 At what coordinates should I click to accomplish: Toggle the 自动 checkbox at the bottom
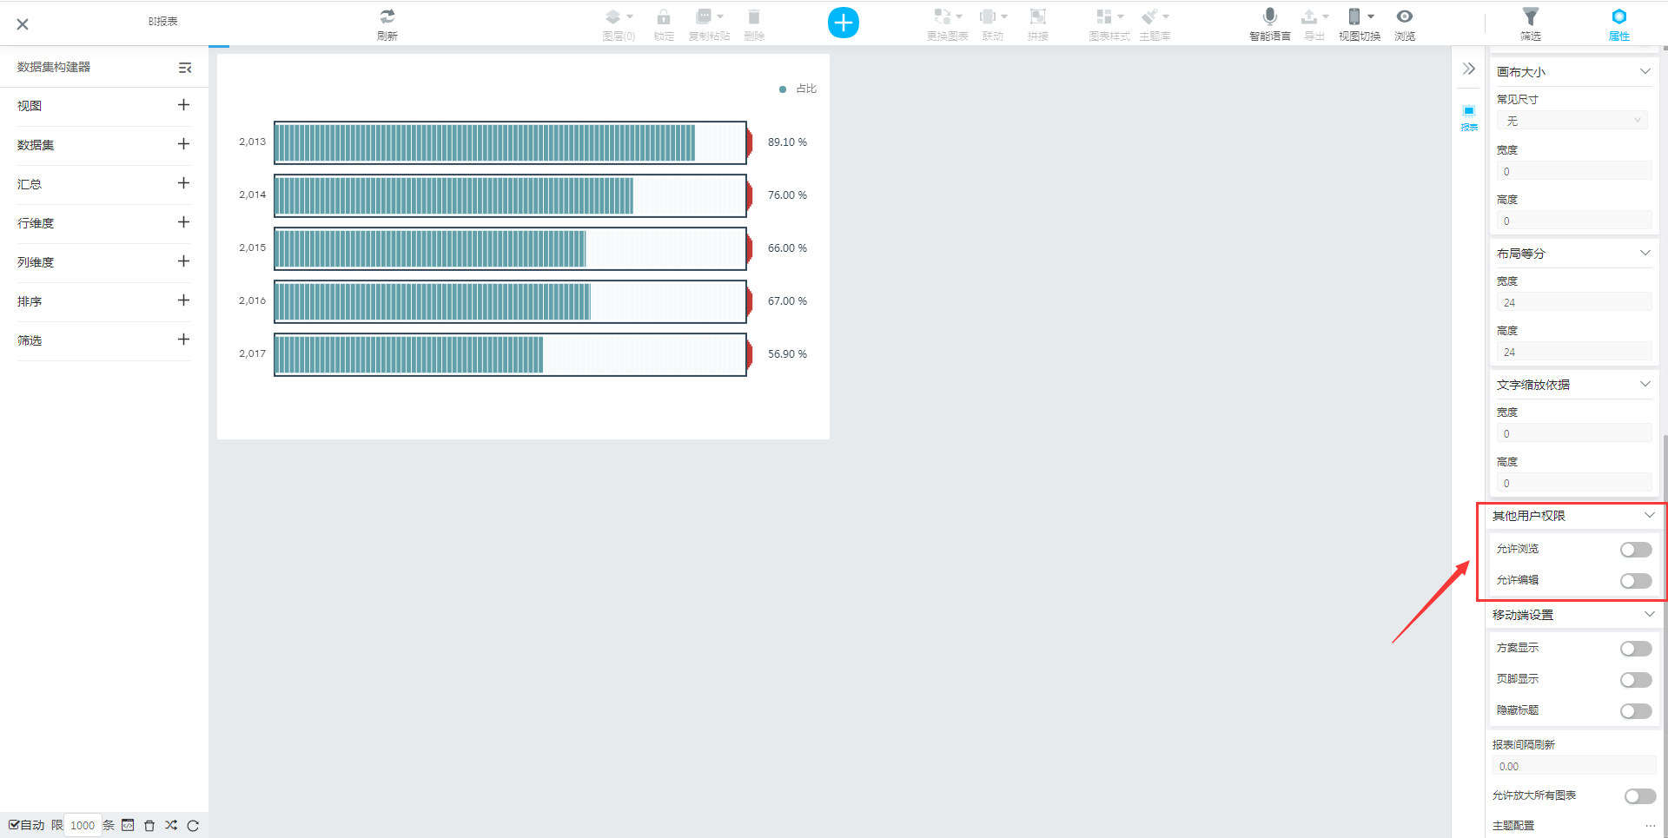(x=14, y=825)
